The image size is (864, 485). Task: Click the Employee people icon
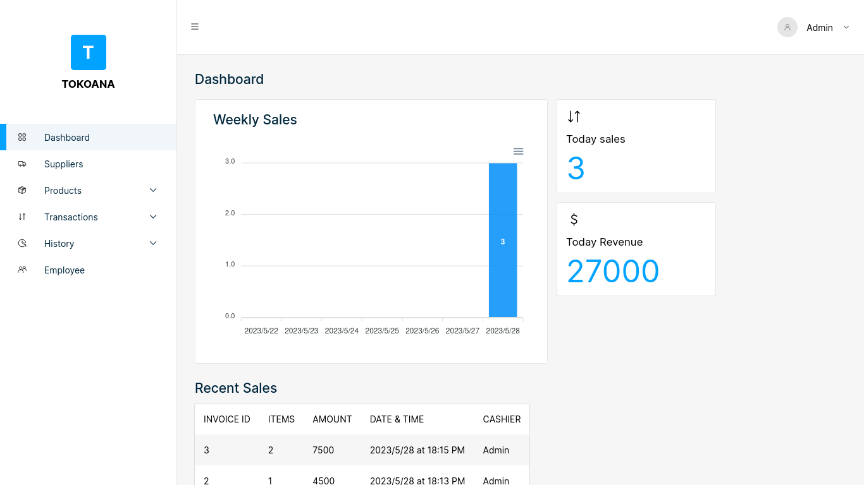click(x=22, y=270)
